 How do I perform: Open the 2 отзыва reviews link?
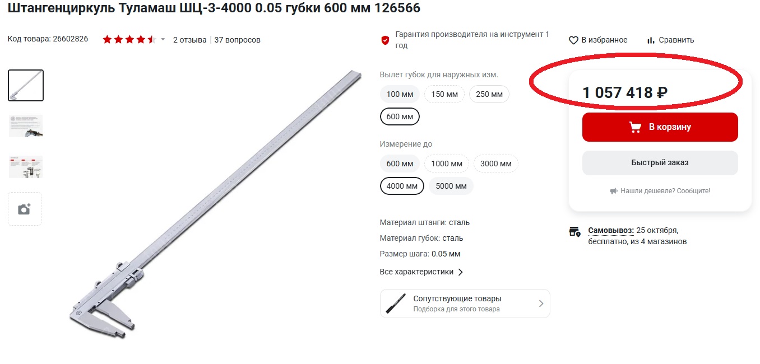189,40
